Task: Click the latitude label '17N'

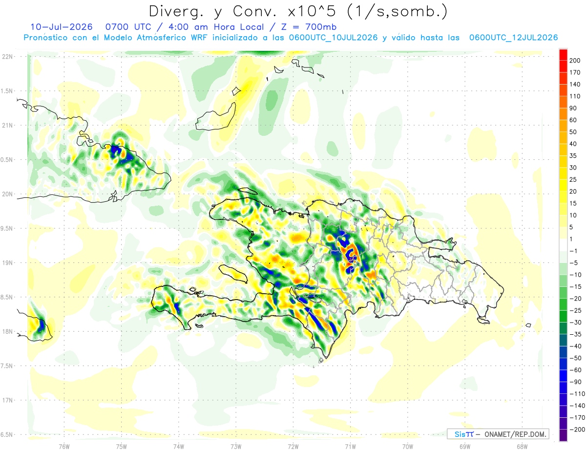Action: 7,400
